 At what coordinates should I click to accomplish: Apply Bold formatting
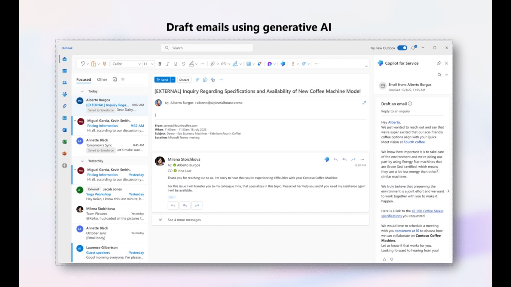[160, 64]
